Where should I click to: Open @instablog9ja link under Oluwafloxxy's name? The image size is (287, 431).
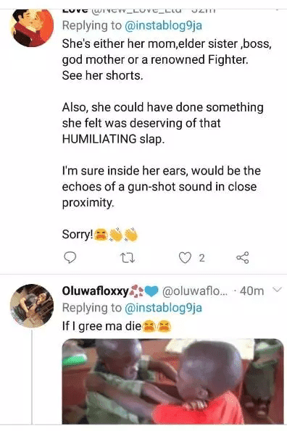[x=163, y=308]
